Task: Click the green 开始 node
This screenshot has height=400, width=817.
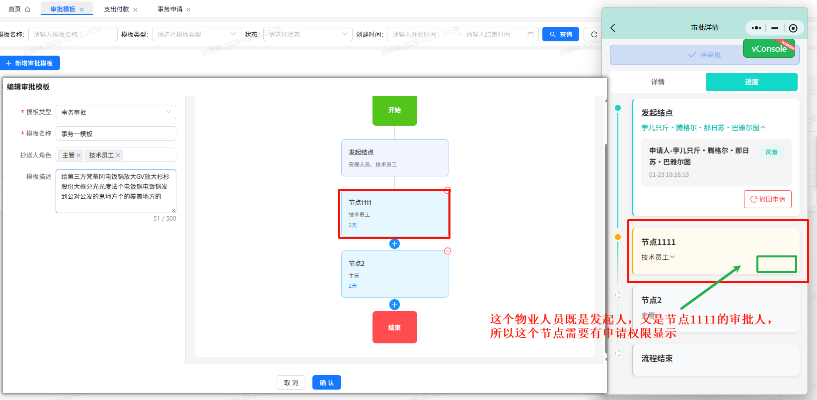Action: pyautogui.click(x=394, y=110)
